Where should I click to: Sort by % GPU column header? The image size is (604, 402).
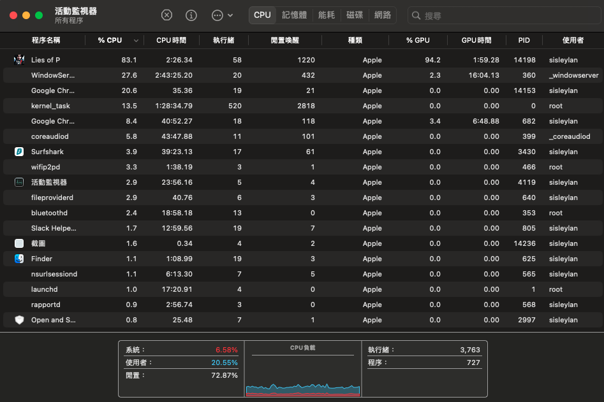coord(418,40)
